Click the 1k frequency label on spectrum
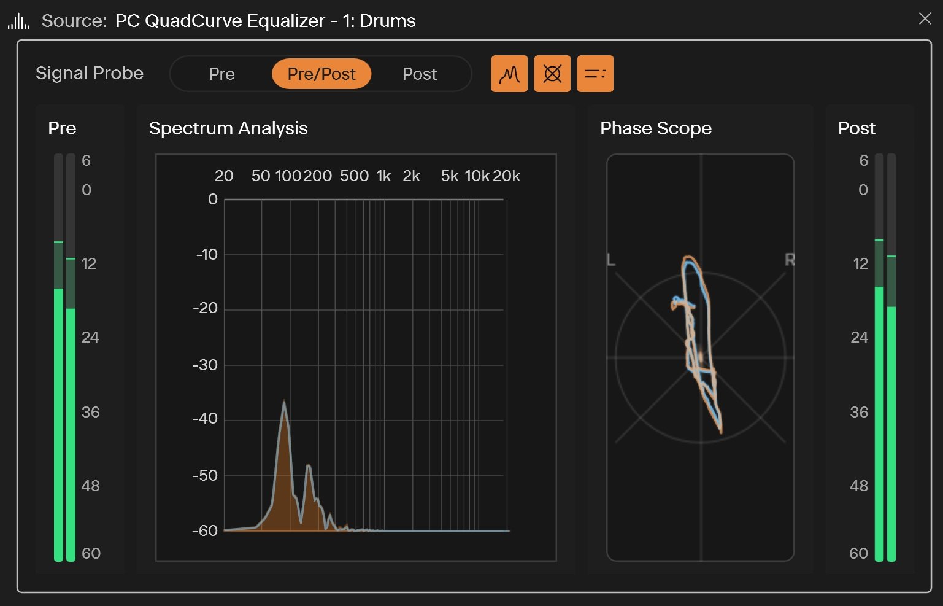943x606 pixels. click(x=383, y=176)
